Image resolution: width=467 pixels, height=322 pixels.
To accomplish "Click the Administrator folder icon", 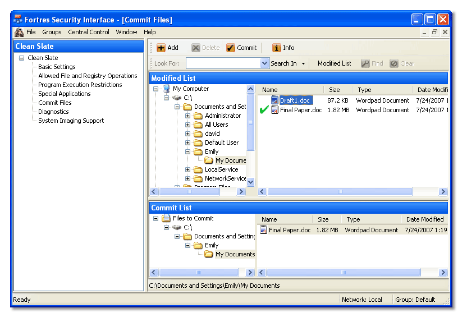I will (198, 116).
